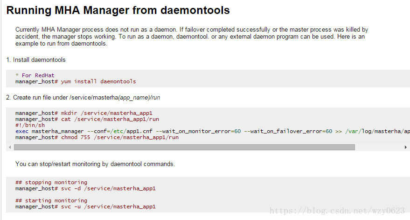This screenshot has width=410, height=220.
Task: Click the #!/bin/sh shebang line
Action: point(30,125)
